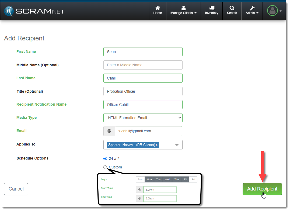Toggle the Sun day button
Screen dimensions: 290x211
(x=140, y=179)
